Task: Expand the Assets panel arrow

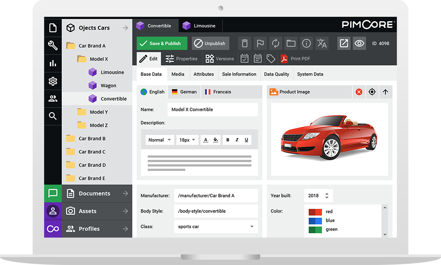Action: click(x=125, y=211)
